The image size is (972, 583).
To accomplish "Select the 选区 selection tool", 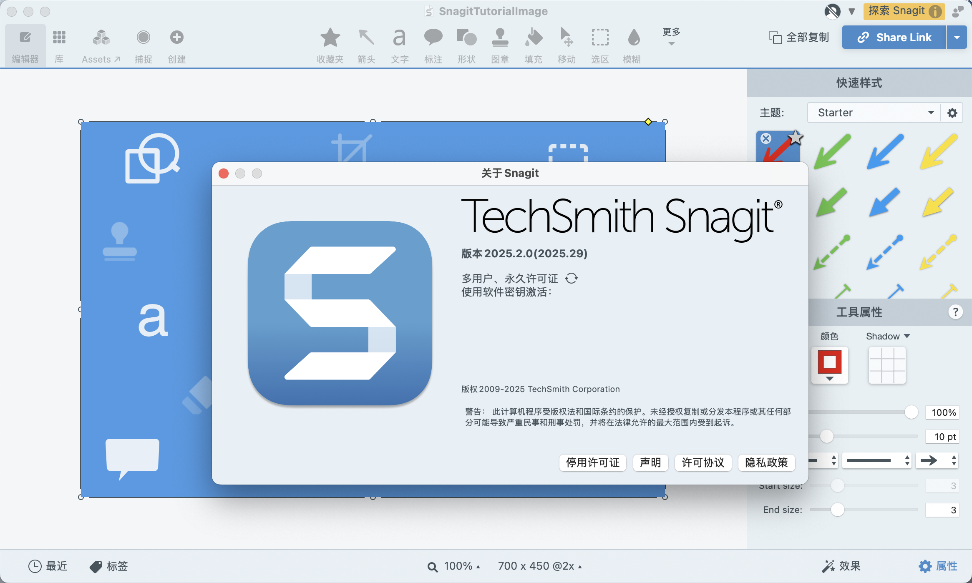I will pyautogui.click(x=600, y=46).
